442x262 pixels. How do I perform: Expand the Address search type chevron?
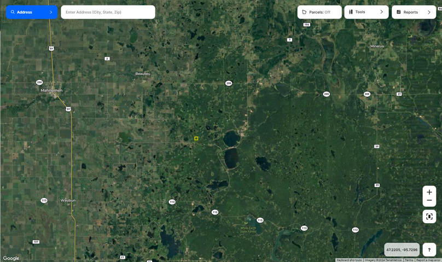pos(51,12)
